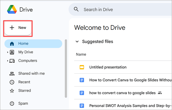Image resolution: width=172 pixels, height=110 pixels.
Task: Click the Starred star icon
Action: (12, 91)
